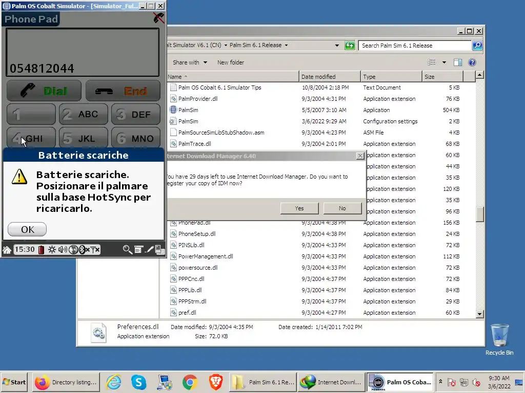
Task: Expand the Palm Sim 6.1 Release breadcrumb arrow
Action: (286, 45)
